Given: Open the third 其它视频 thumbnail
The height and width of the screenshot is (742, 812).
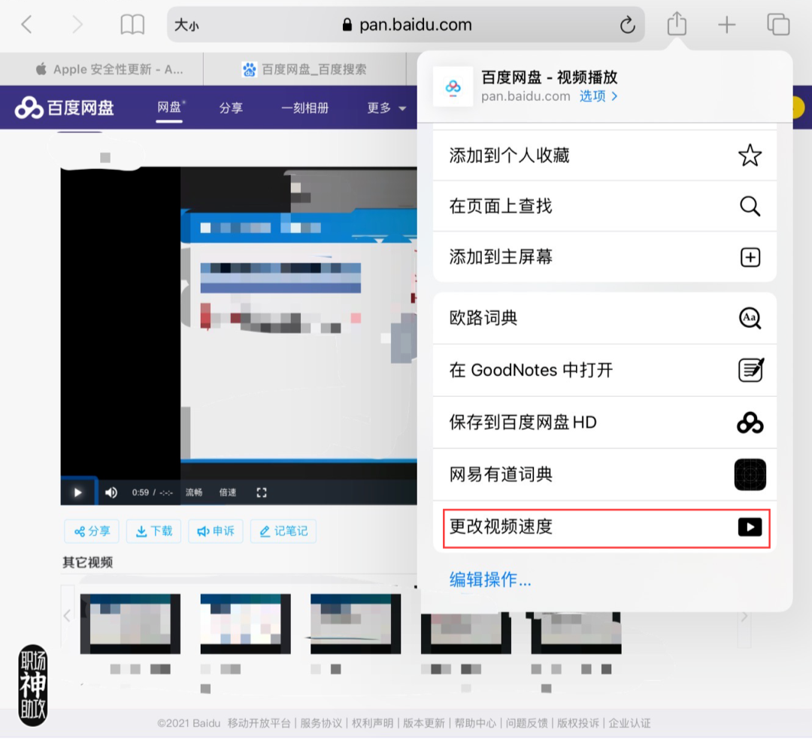Looking at the screenshot, I should pyautogui.click(x=355, y=624).
